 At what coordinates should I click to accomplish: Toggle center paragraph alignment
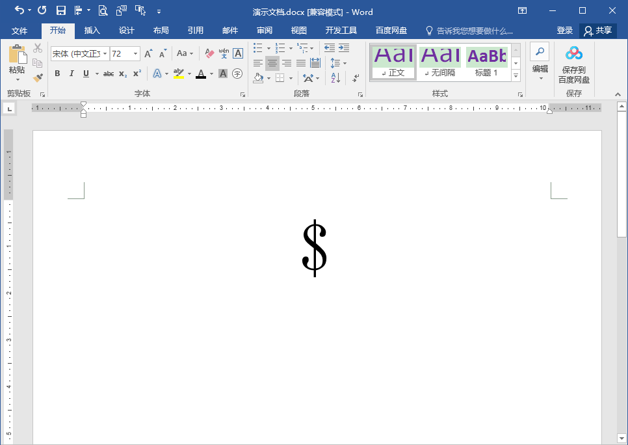point(272,63)
